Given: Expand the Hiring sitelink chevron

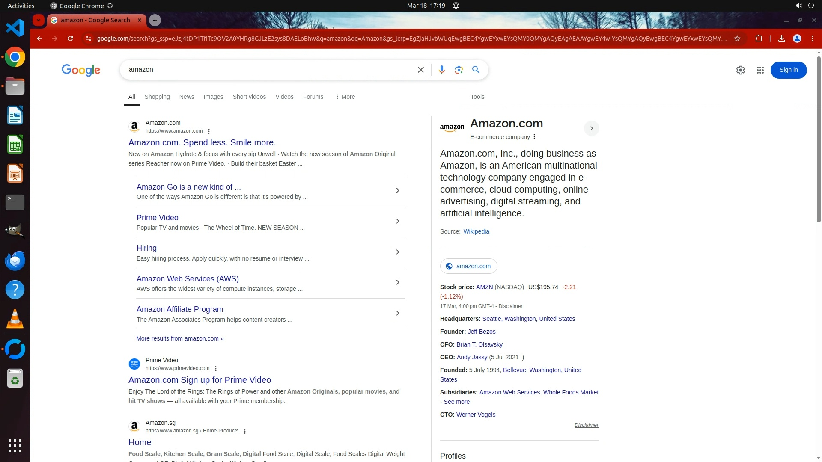Looking at the screenshot, I should coord(397,252).
